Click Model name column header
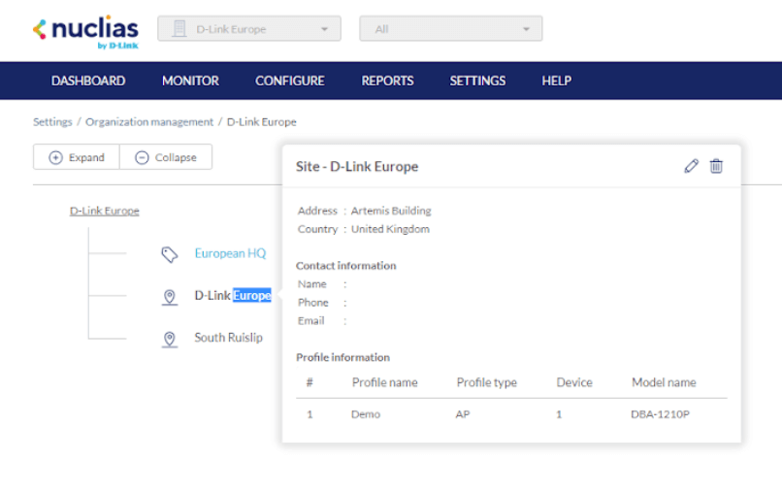The height and width of the screenshot is (492, 782). coord(664,382)
